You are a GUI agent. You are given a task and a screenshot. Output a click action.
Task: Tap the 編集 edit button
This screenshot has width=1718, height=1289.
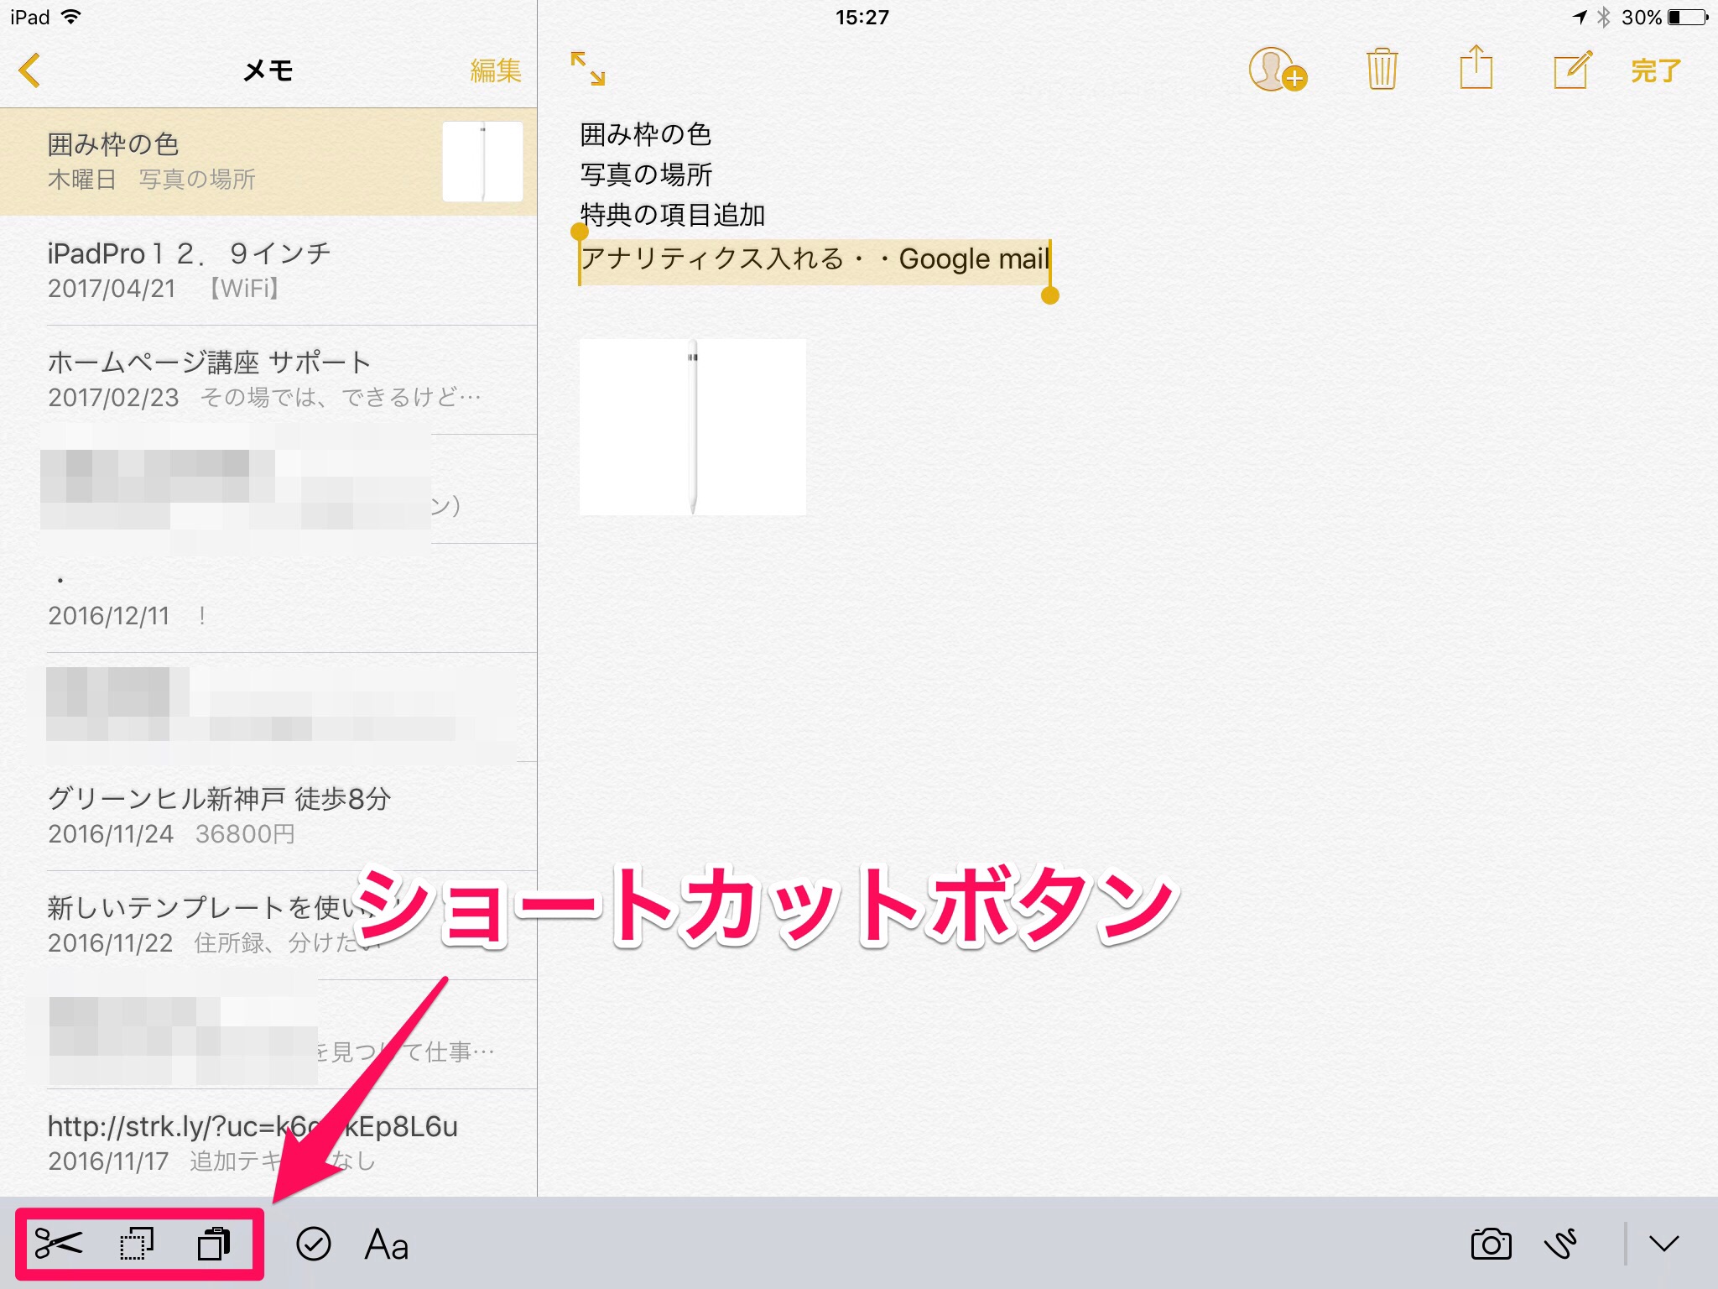click(495, 70)
